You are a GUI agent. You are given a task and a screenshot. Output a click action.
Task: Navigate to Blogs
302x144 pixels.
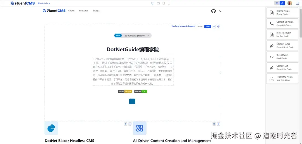(x=96, y=11)
